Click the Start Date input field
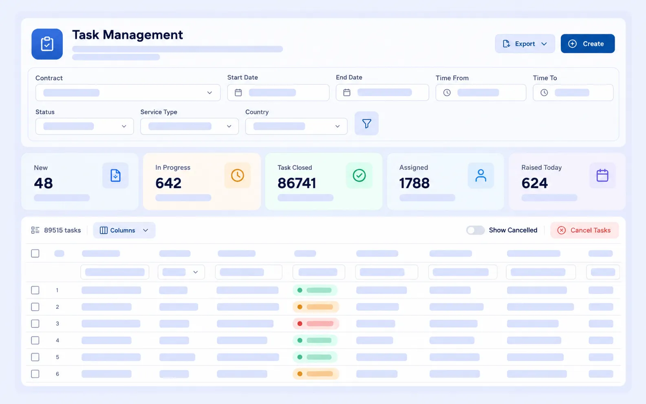Screen dimensions: 646x404 tap(278, 93)
